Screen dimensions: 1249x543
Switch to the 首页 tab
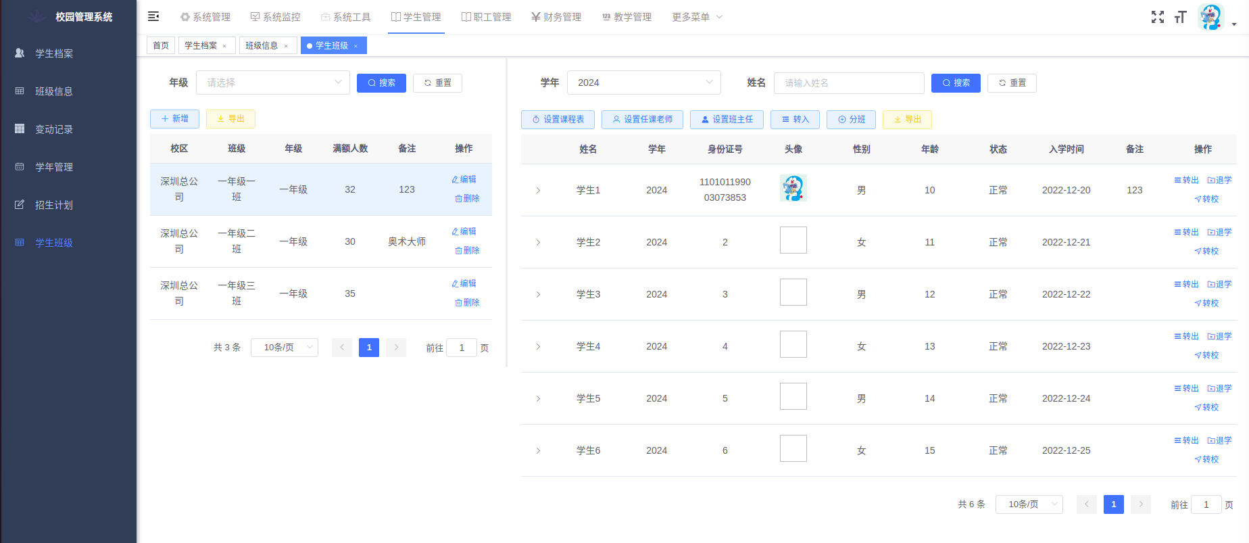tap(161, 45)
